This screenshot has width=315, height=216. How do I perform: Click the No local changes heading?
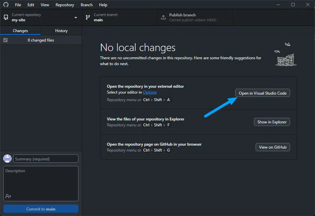tap(137, 47)
